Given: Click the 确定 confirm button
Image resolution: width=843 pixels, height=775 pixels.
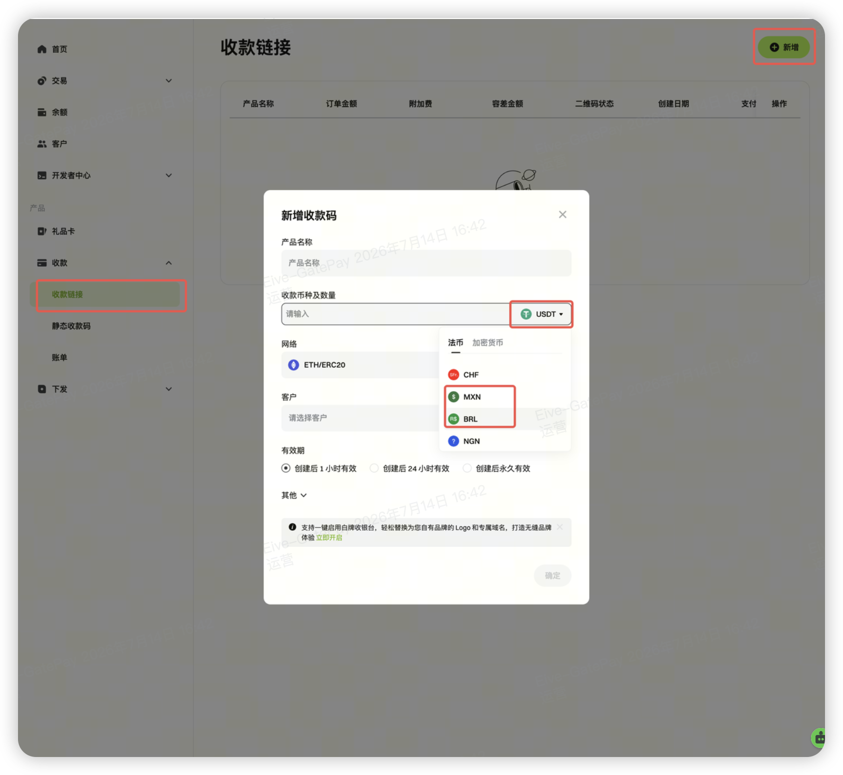Looking at the screenshot, I should point(552,575).
